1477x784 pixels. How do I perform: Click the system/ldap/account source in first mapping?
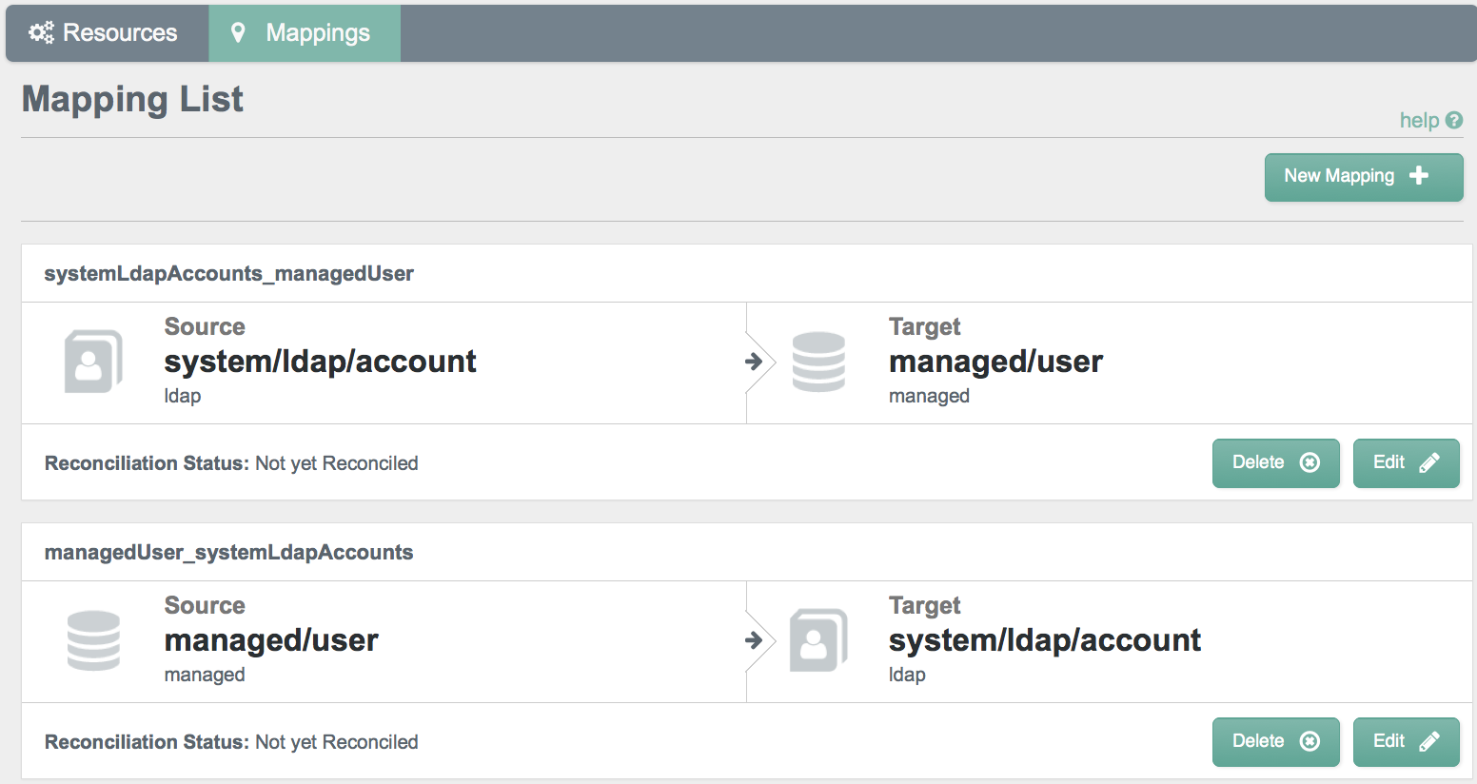click(320, 362)
